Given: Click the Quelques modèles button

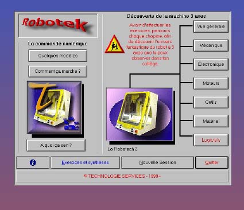Looking at the screenshot, I should 58,56.
